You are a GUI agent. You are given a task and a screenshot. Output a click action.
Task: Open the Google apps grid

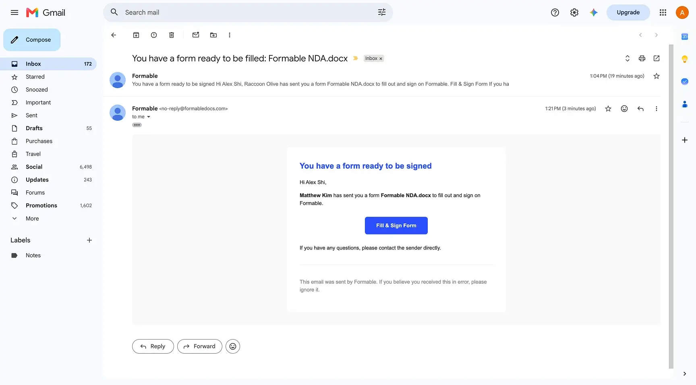[663, 12]
